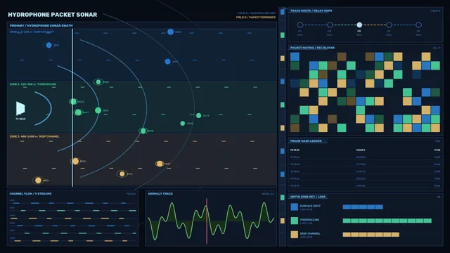The width and height of the screenshot is (450, 253).
Task: Select the second relay hop node in Trace Route
Action: click(x=330, y=25)
